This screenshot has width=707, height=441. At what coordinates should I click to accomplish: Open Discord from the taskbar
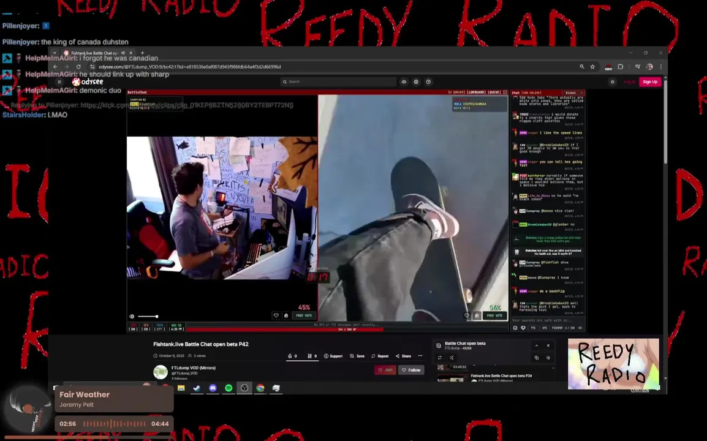(x=213, y=388)
